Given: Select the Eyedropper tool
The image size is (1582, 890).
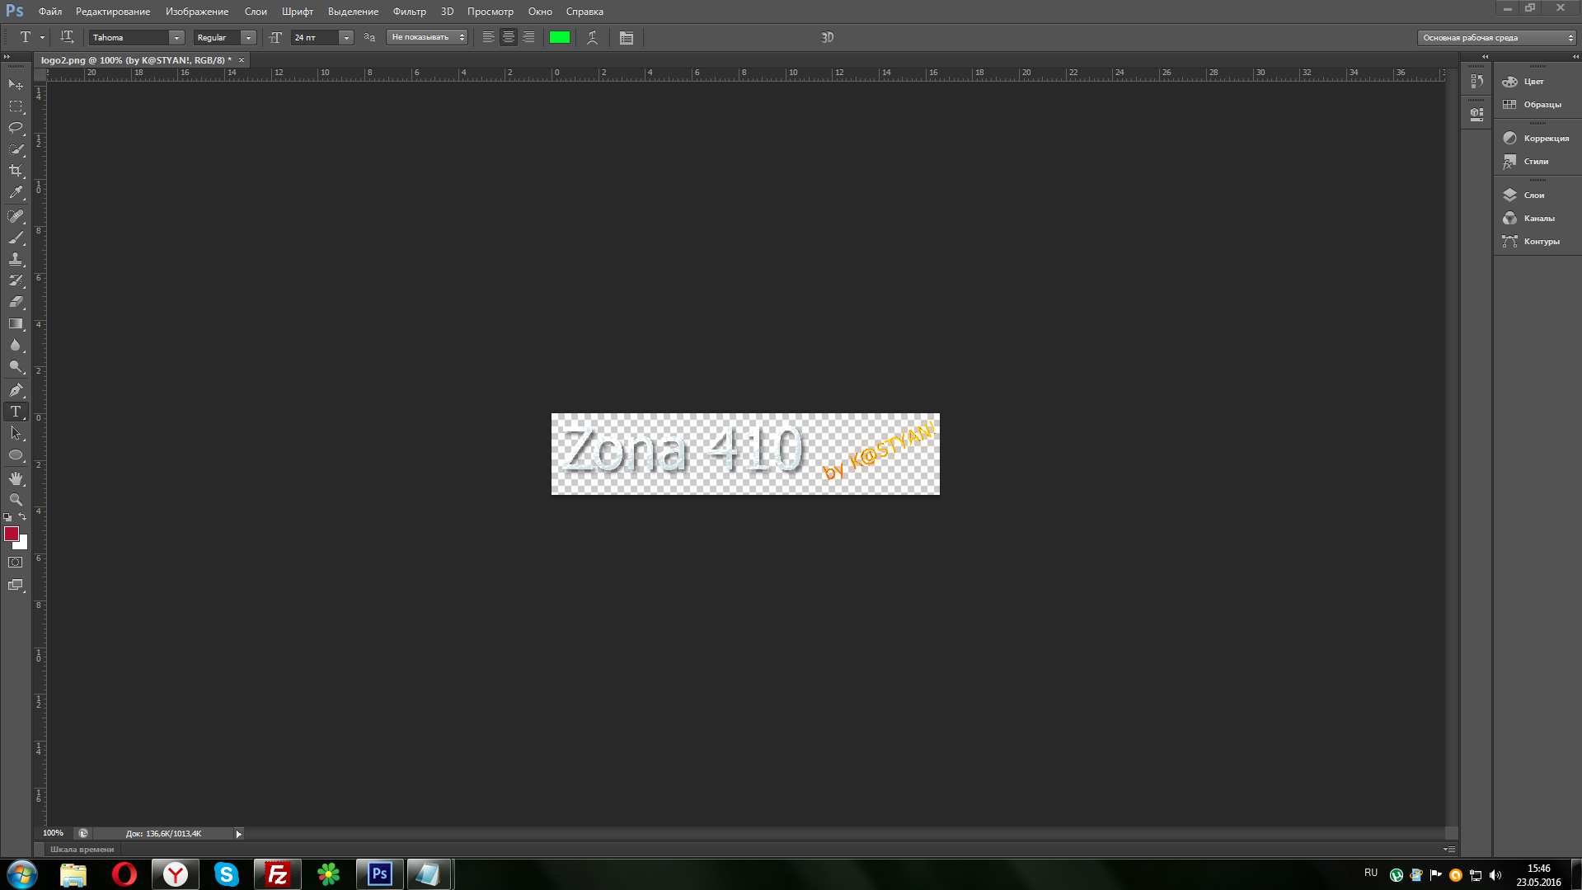Looking at the screenshot, I should pos(16,193).
